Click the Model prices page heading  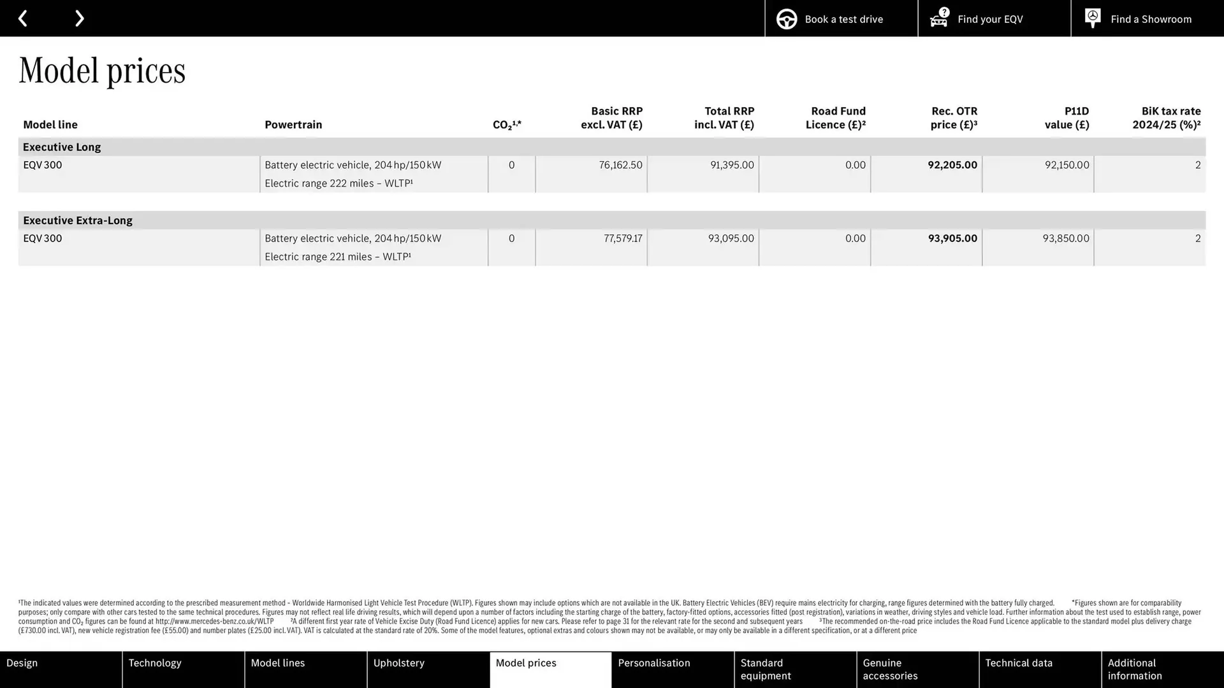click(101, 70)
